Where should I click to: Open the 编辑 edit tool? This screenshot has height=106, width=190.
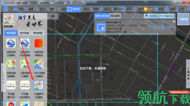[29, 9]
